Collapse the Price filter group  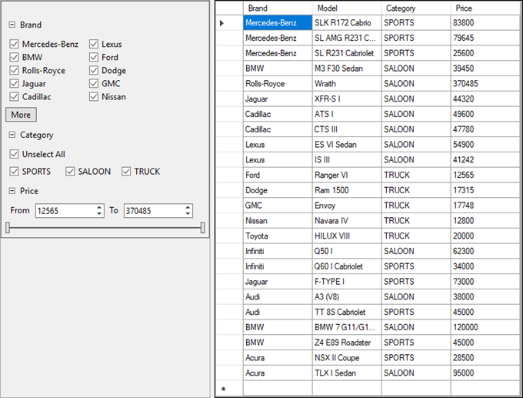pos(12,191)
